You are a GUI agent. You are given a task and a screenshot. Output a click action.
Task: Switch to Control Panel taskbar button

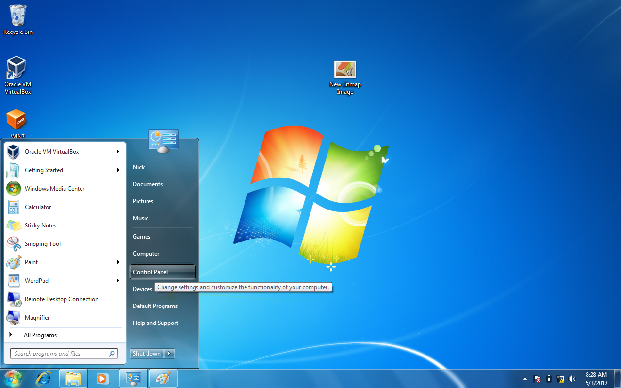tap(133, 378)
